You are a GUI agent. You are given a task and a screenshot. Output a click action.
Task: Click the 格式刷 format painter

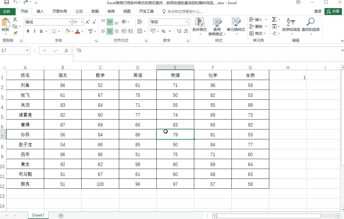15,33
